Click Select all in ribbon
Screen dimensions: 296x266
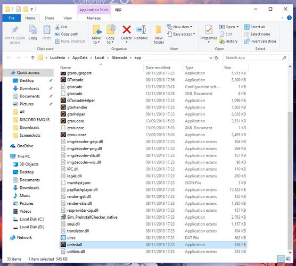pos(254,27)
